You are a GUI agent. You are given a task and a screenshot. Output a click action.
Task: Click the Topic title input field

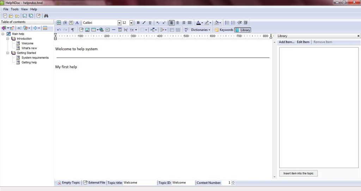tap(140, 183)
